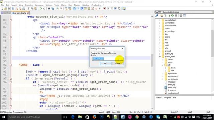Viewport: 214px width, 120px height.
Task: Click the red Record Macro icon
Action: 104,8
